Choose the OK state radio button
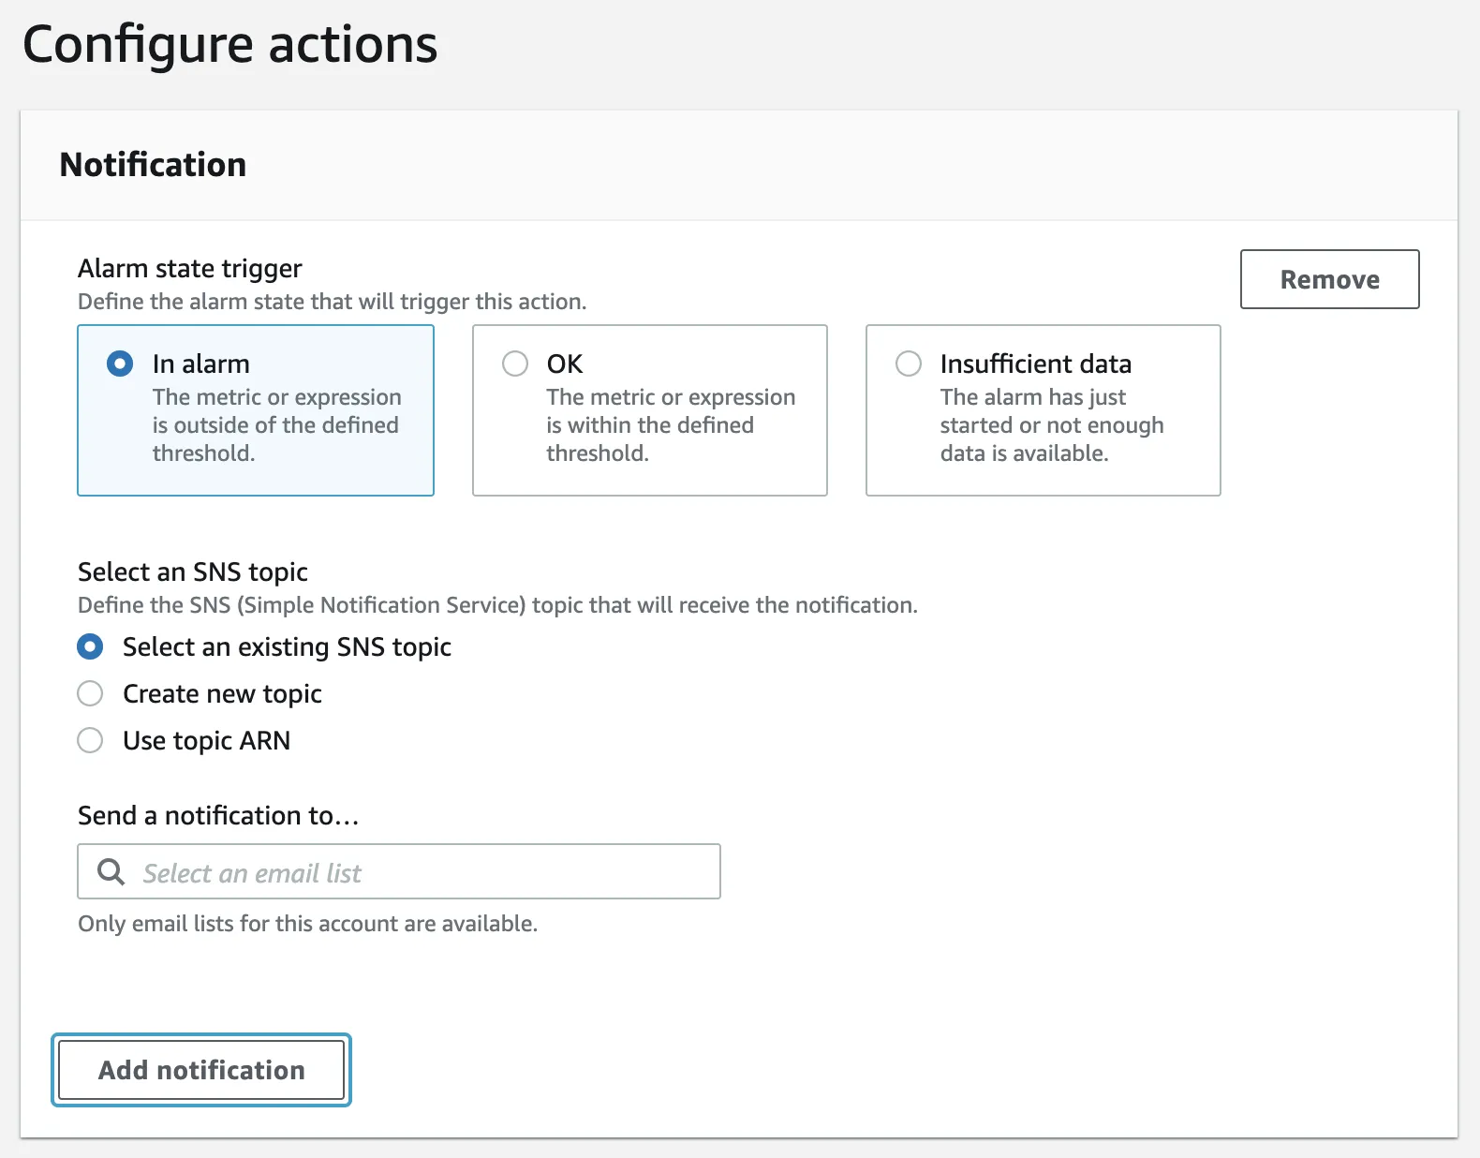This screenshot has height=1158, width=1480. [x=515, y=364]
